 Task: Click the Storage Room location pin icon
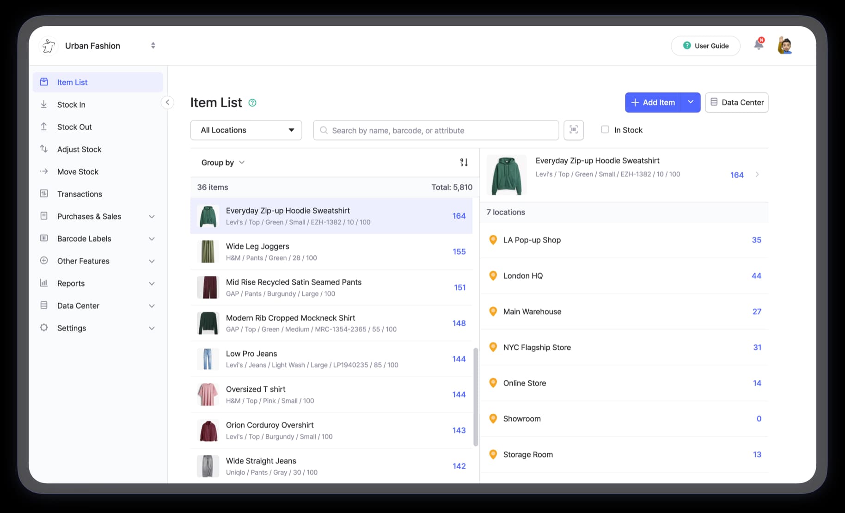493,454
